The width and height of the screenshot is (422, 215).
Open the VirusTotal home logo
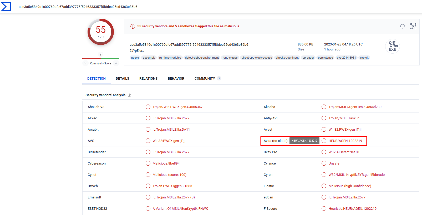coord(6,7)
